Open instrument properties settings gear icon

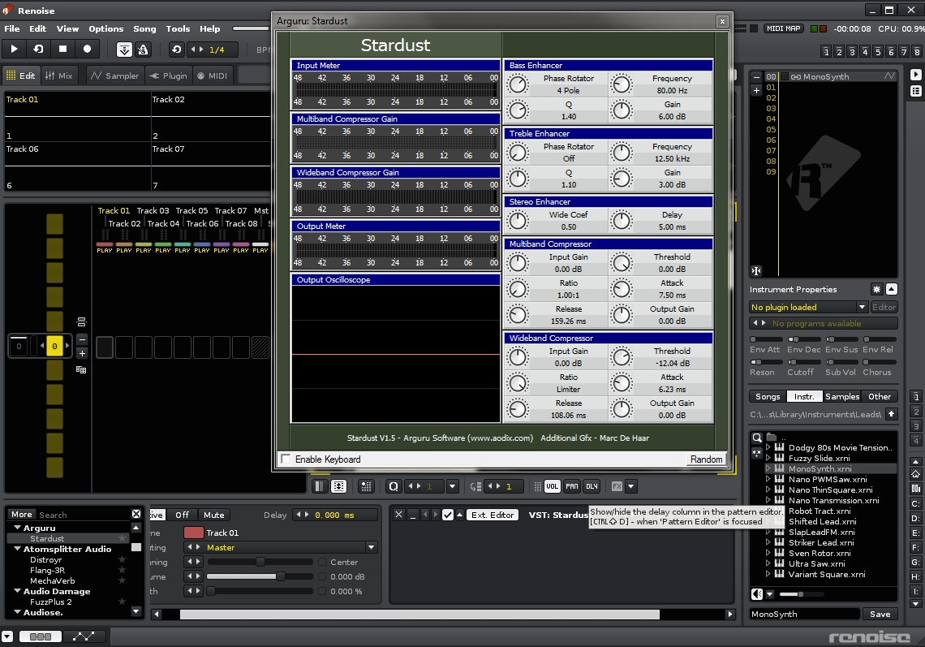[x=876, y=289]
